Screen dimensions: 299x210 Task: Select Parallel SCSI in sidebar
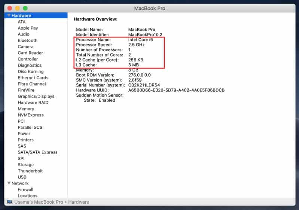(x=31, y=127)
